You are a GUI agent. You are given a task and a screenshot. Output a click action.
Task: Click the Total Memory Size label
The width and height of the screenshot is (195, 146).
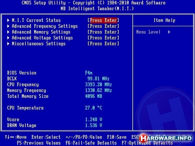click(x=28, y=96)
